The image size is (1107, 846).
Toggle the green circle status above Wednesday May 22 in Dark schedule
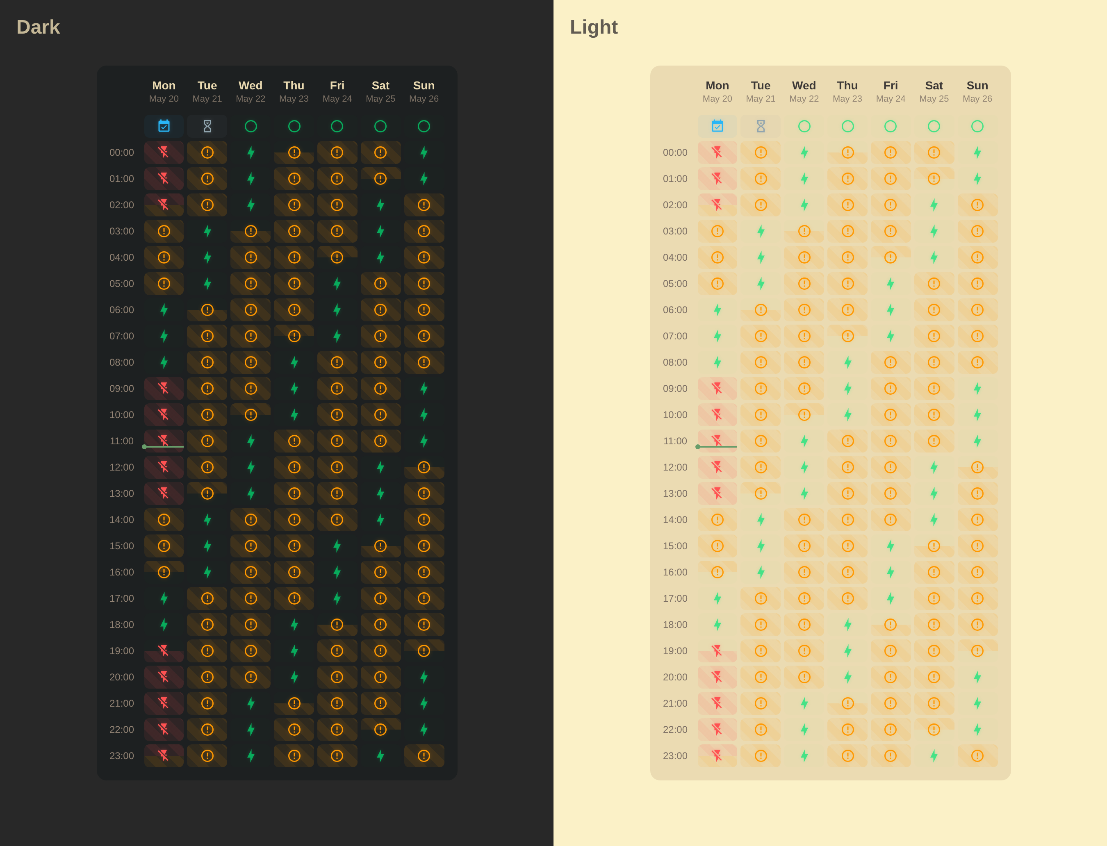click(x=251, y=126)
